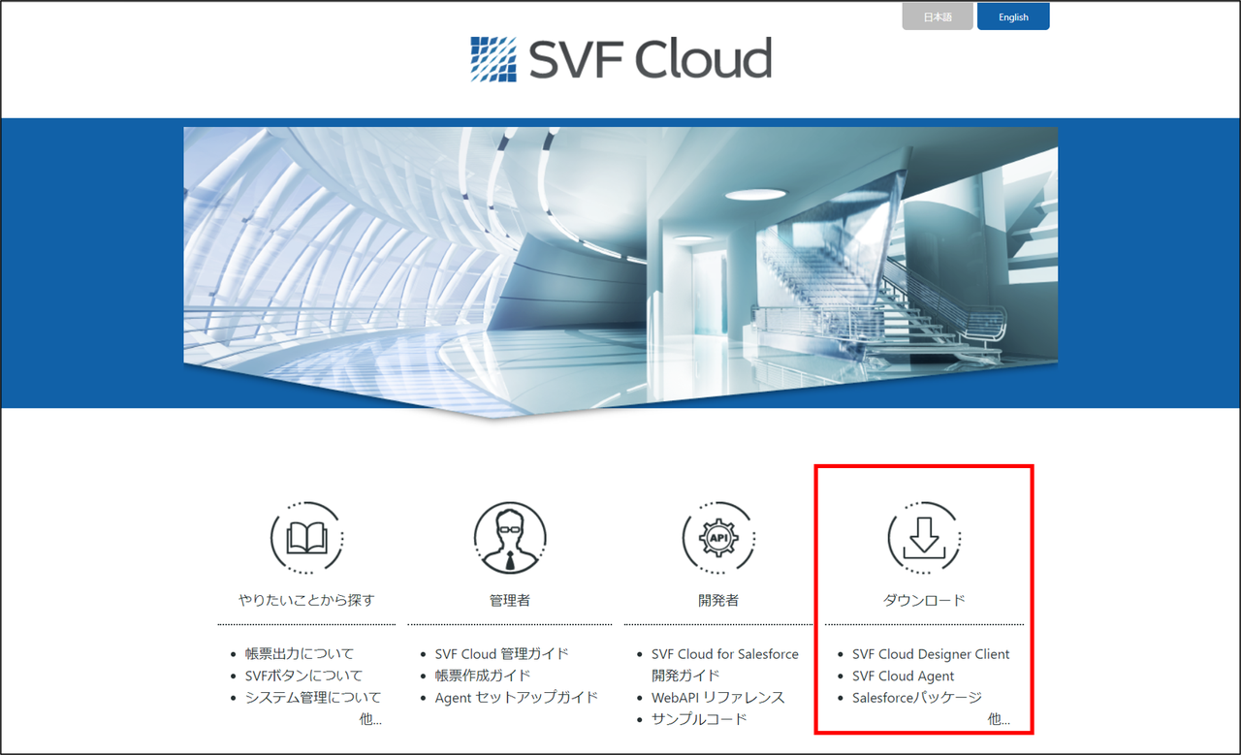This screenshot has height=755, width=1241.
Task: Select the English language button
Action: click(1013, 16)
